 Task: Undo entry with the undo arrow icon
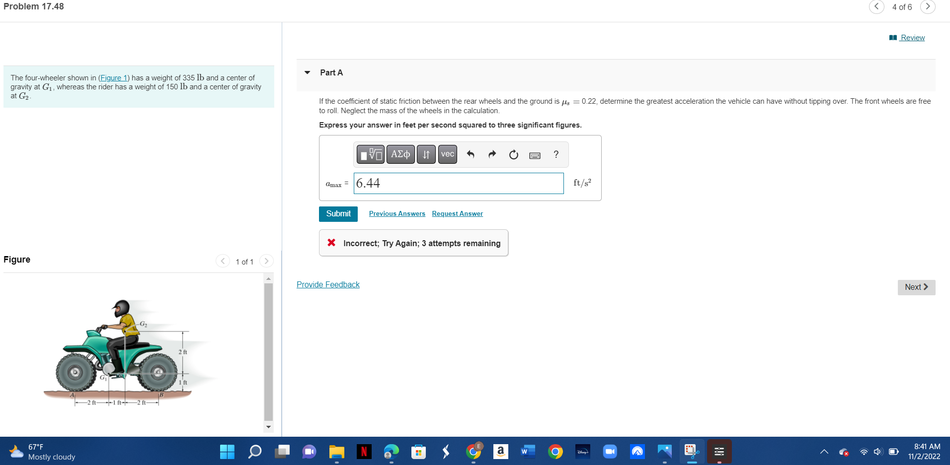tap(470, 154)
